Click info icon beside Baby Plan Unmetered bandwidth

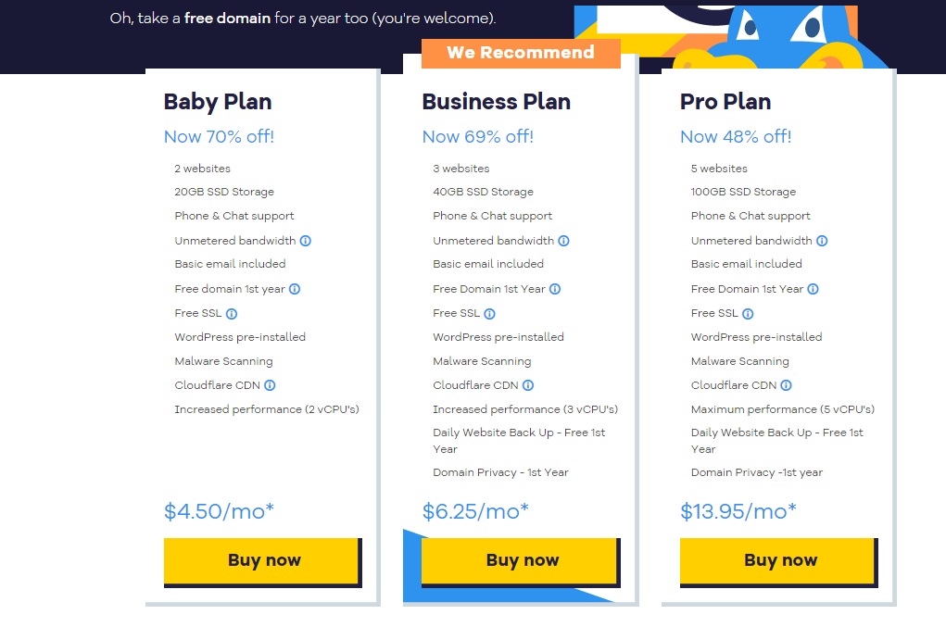(x=305, y=241)
